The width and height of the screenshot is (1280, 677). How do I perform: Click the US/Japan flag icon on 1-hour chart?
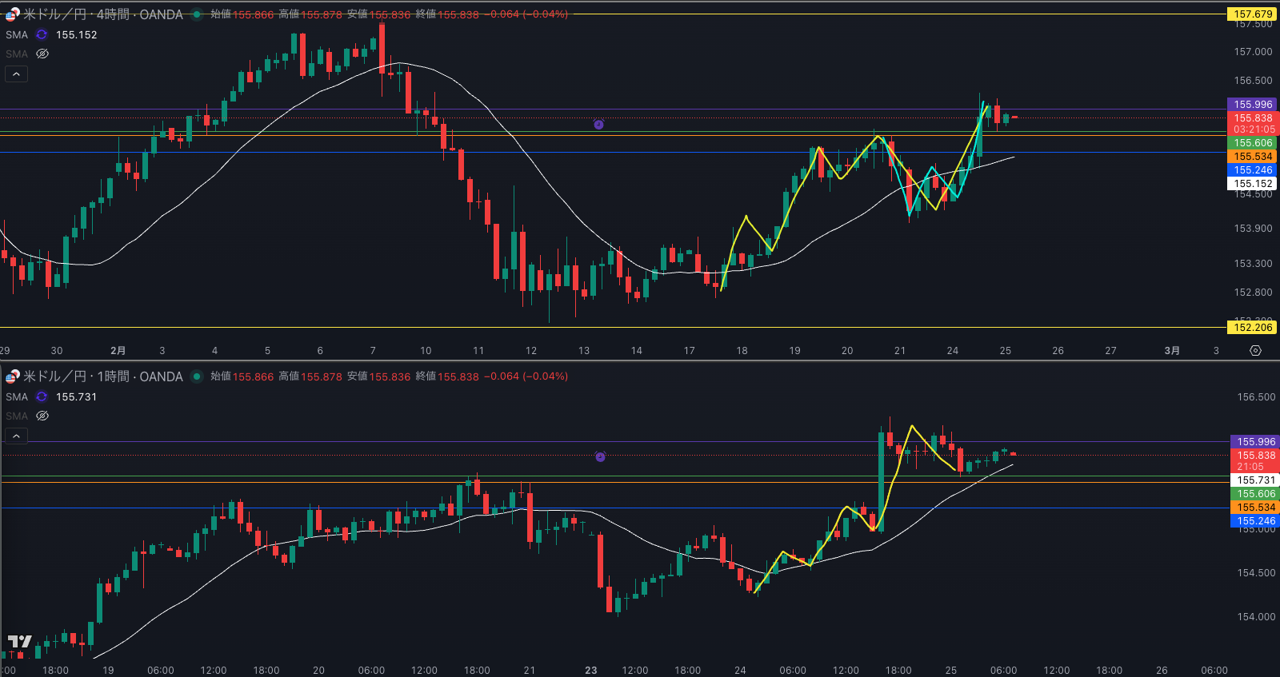(12, 376)
